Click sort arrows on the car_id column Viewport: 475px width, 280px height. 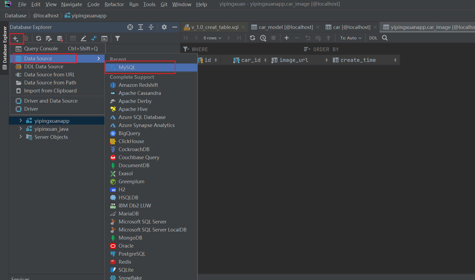coord(265,60)
